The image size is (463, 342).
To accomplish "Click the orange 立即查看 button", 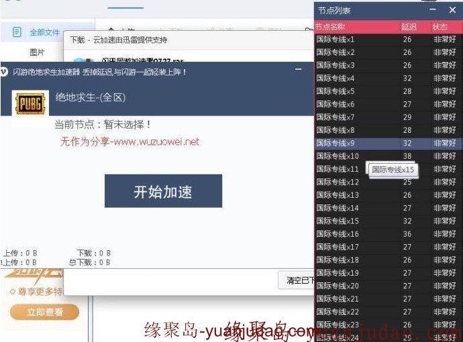I will 44,312.
